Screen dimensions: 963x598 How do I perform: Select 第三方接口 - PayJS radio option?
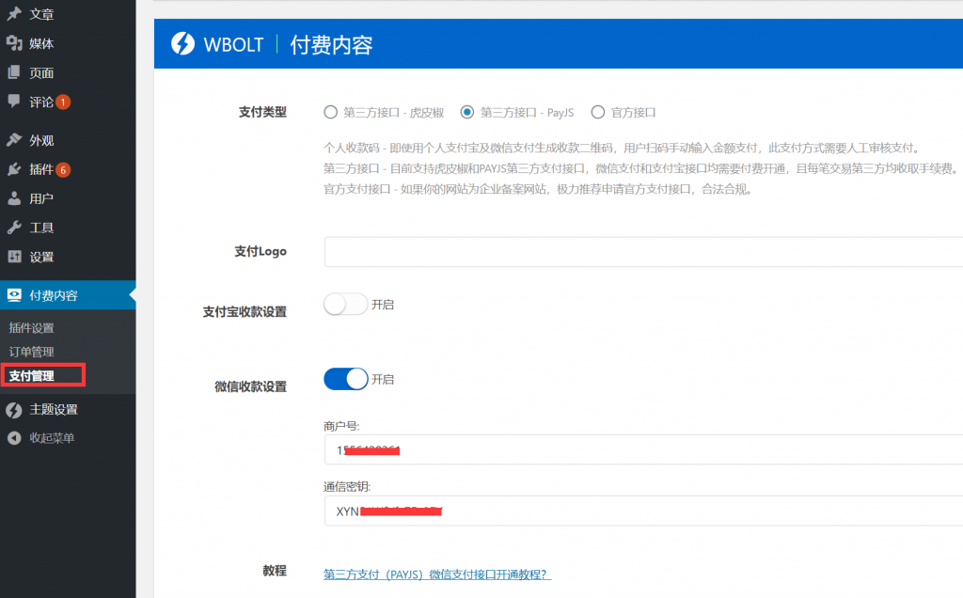tap(466, 112)
